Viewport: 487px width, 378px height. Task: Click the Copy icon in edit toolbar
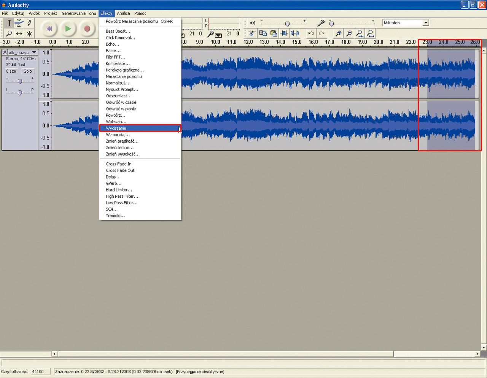click(263, 33)
